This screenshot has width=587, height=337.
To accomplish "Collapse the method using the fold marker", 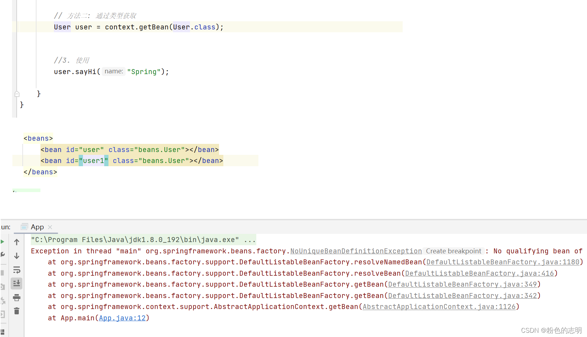I will point(17,94).
